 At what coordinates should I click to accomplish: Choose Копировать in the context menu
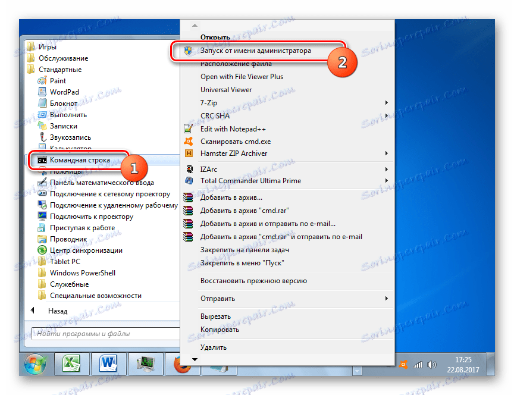[x=220, y=330]
